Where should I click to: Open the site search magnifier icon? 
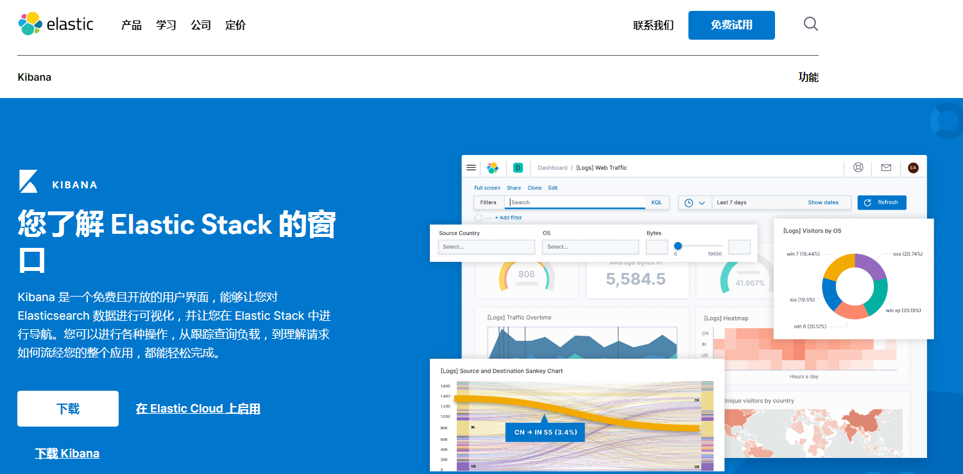coord(811,24)
